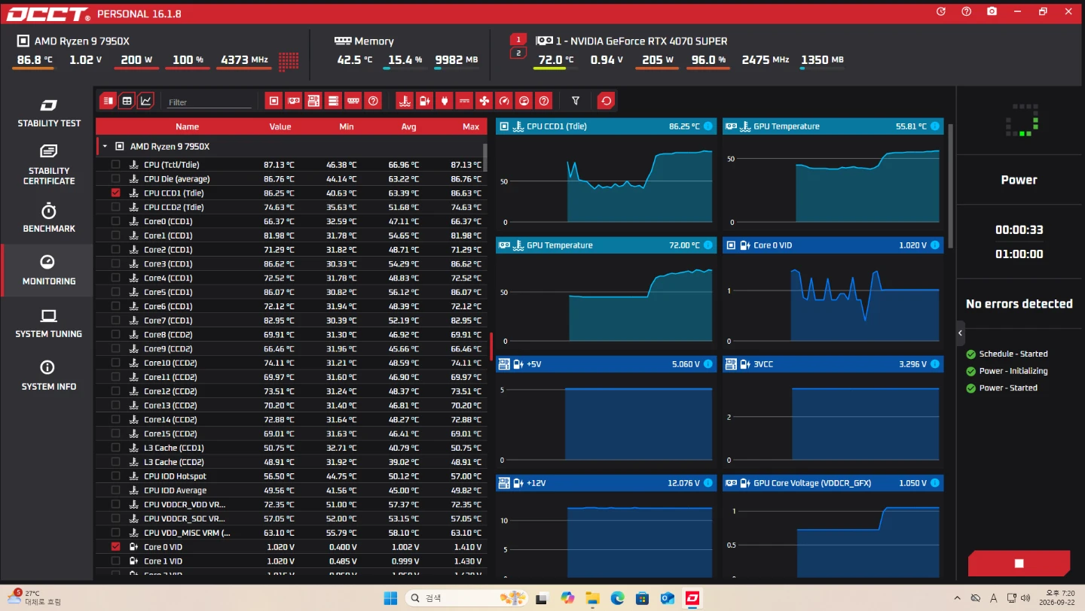This screenshot has width=1085, height=611.
Task: Sort the table by Max column
Action: pos(471,126)
